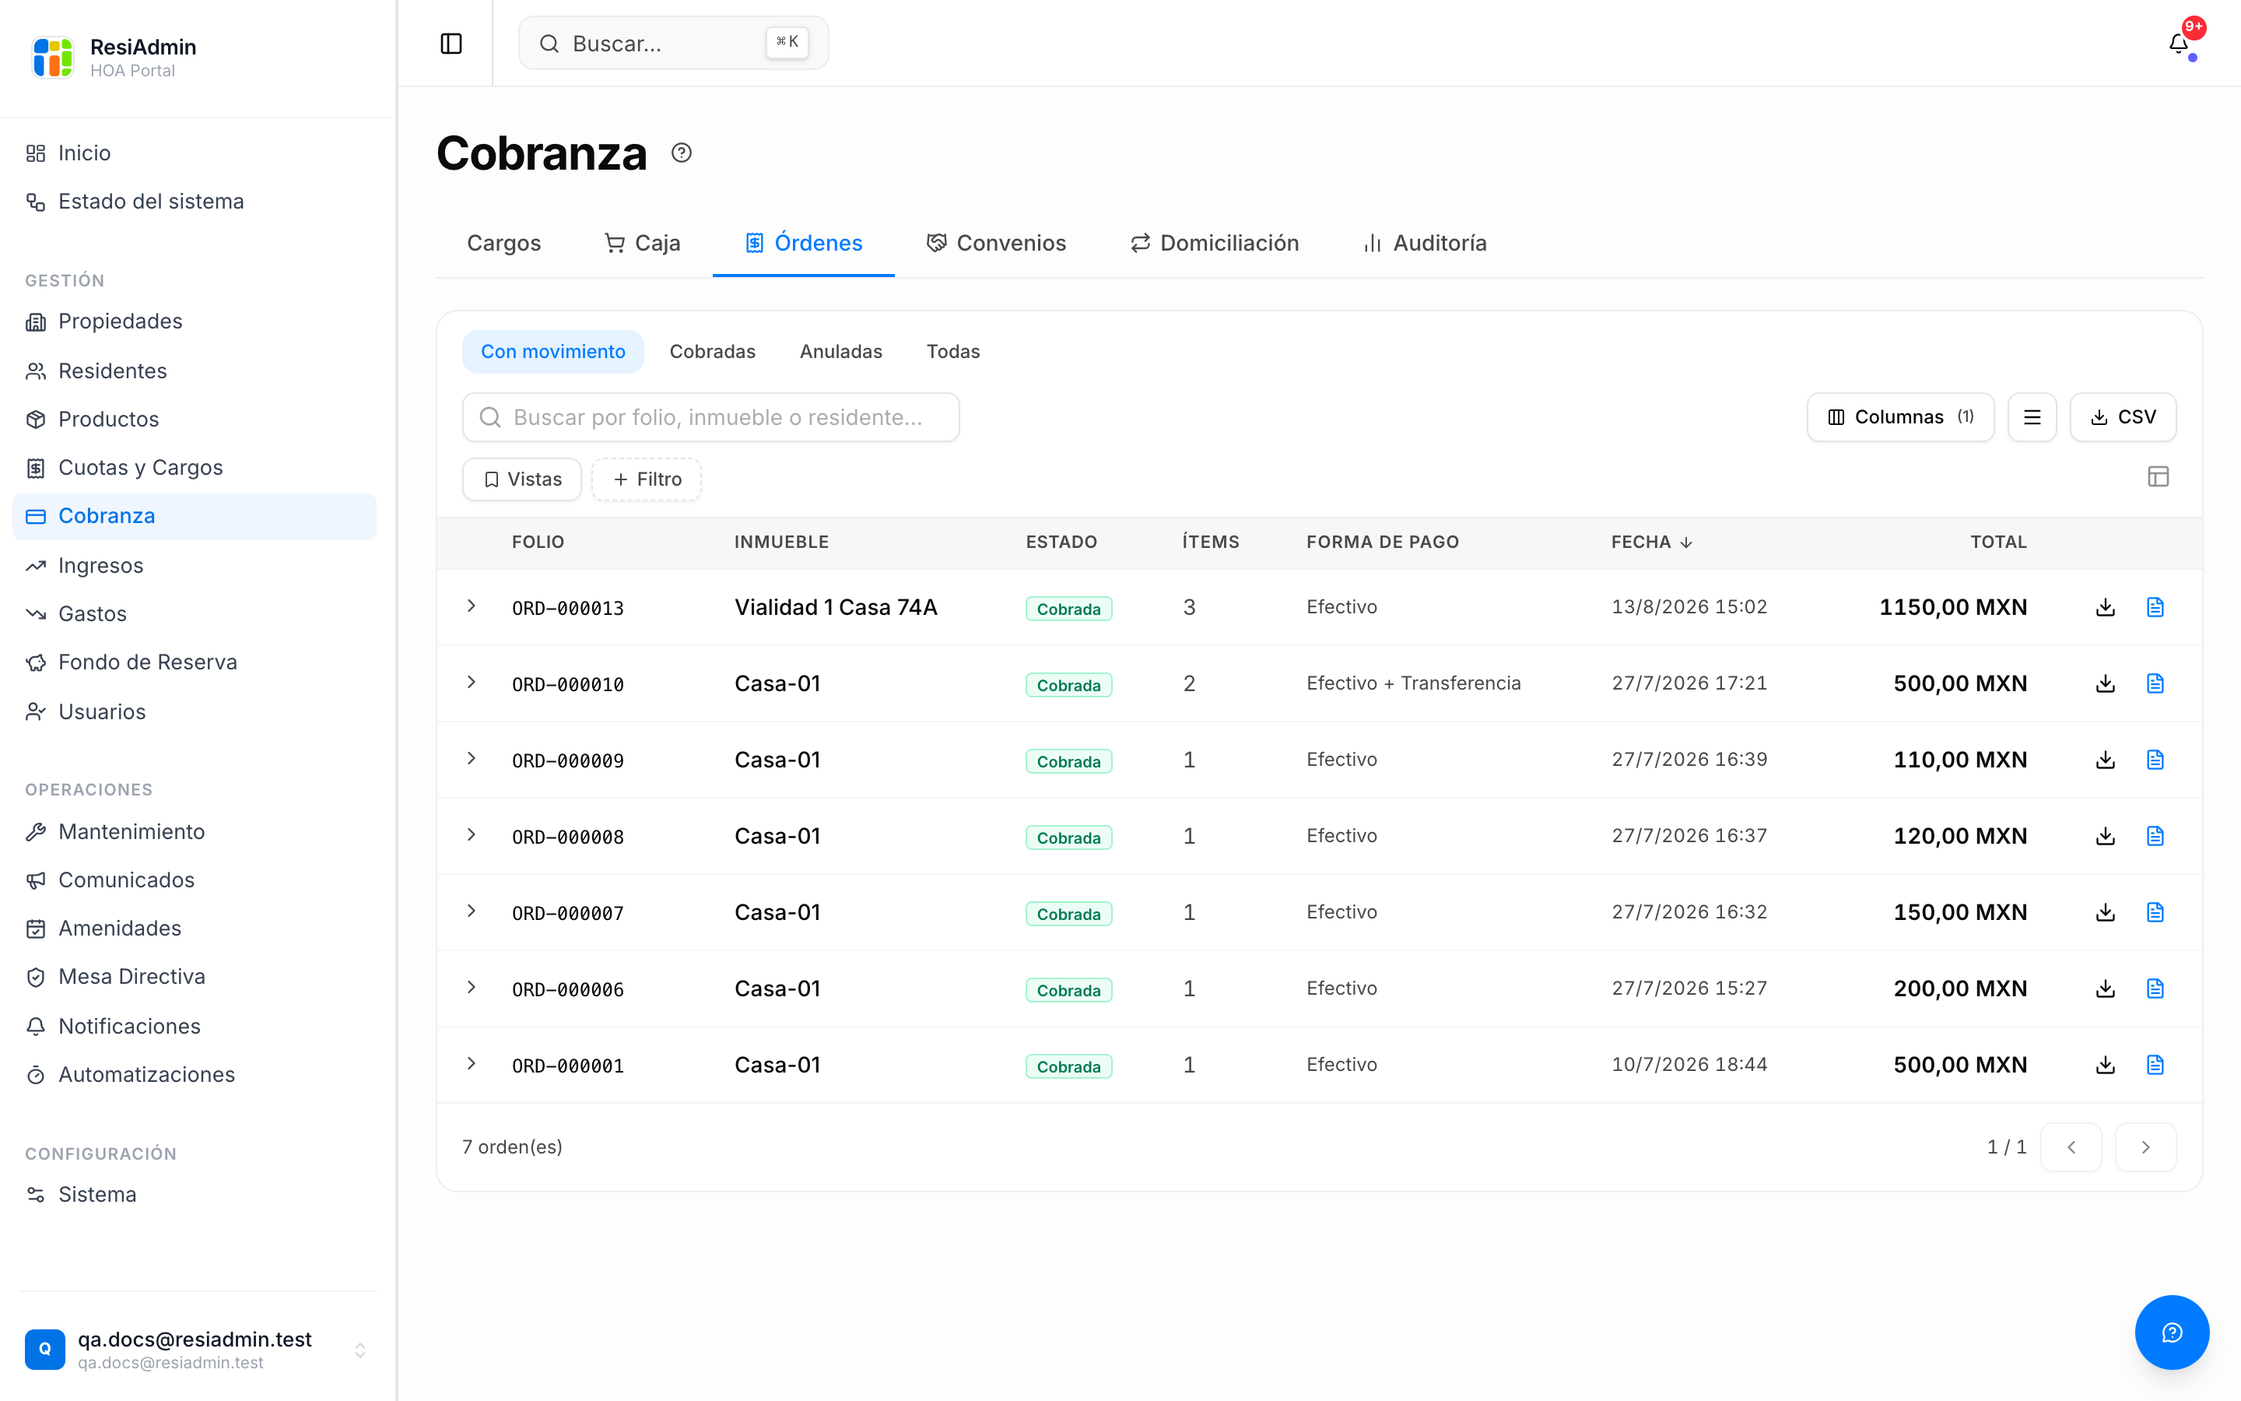Sort by the Fecha column header
The height and width of the screenshot is (1401, 2241).
[1650, 542]
